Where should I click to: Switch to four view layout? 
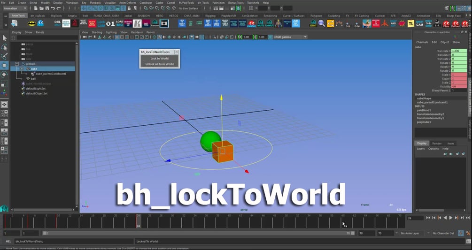(x=4, y=114)
